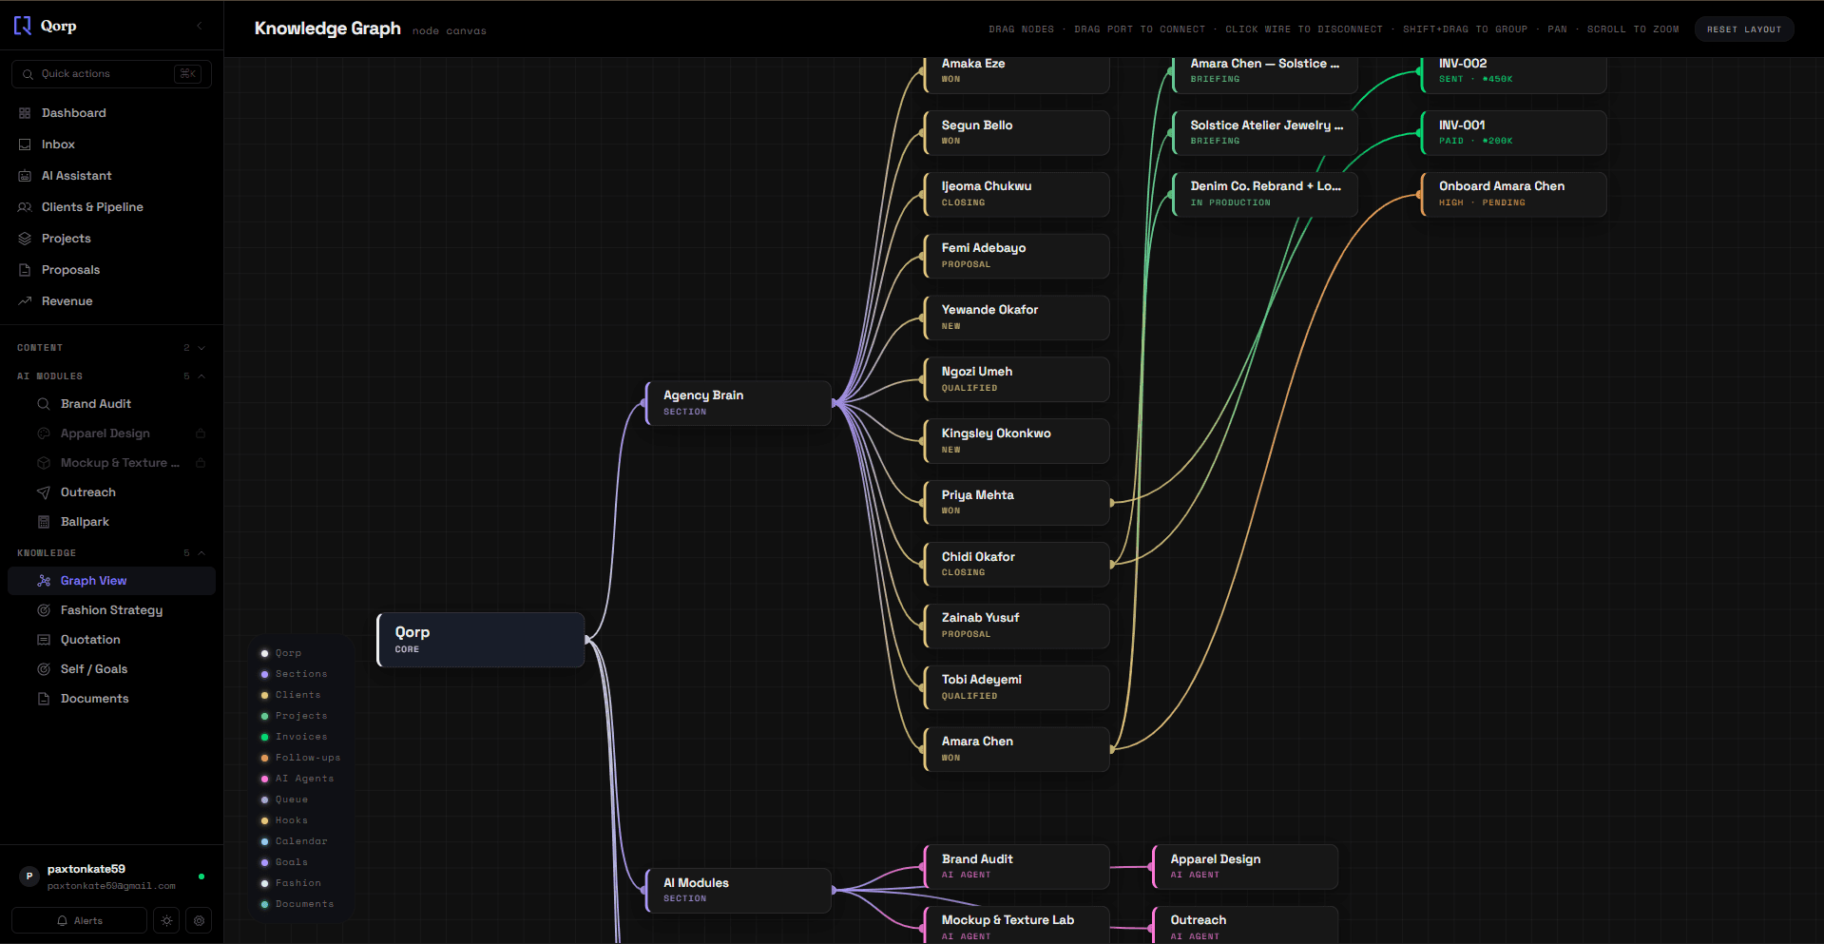This screenshot has height=944, width=1824.
Task: Click the Quotation icon in sidebar
Action: click(x=44, y=640)
